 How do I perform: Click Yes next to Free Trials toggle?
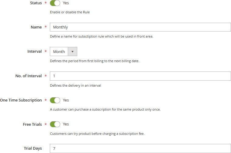coord(66,124)
